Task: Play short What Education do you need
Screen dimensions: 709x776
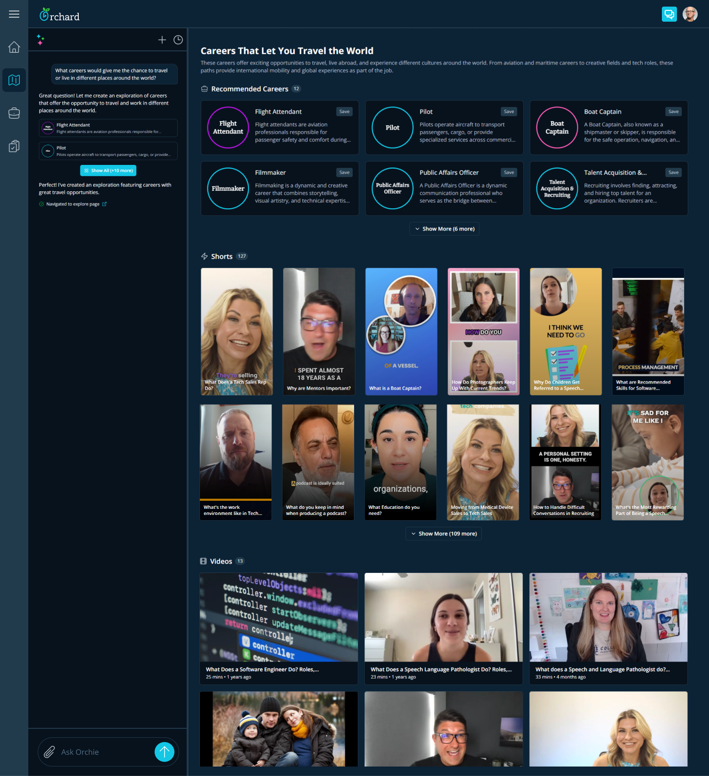Action: 401,462
